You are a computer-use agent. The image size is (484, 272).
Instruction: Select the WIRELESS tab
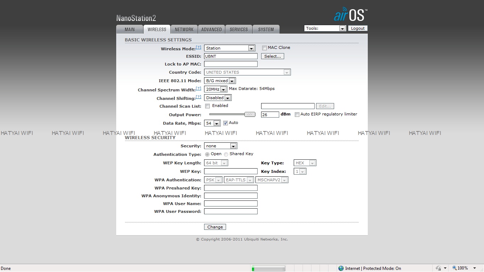coord(157,29)
